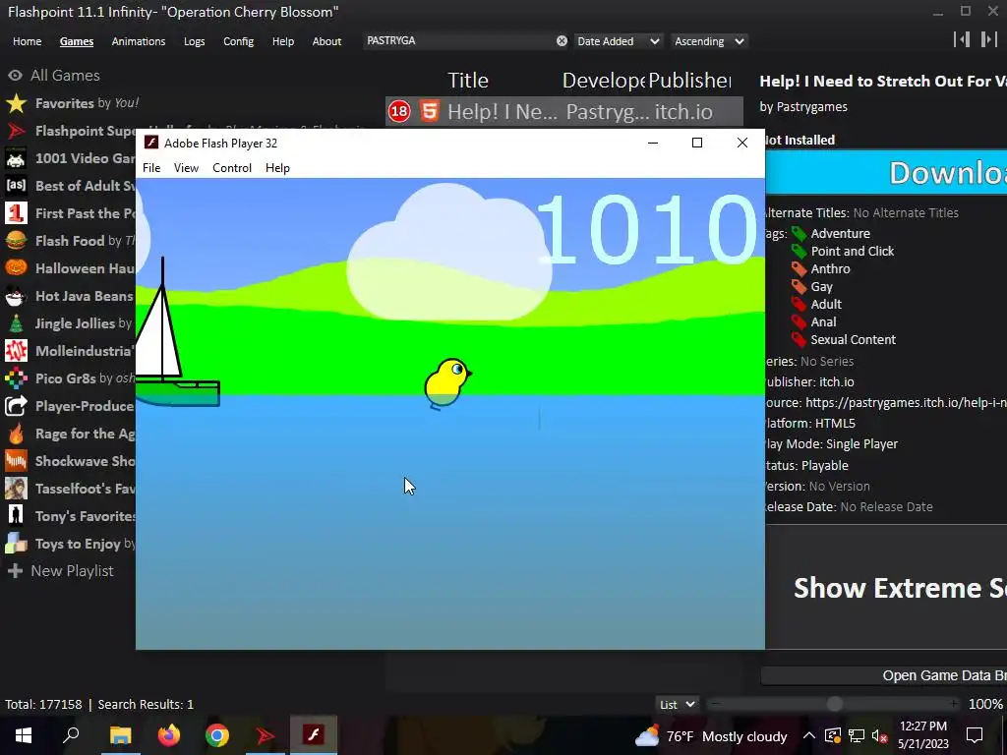Open Flash Player Control menu
This screenshot has width=1007, height=755.
tap(232, 168)
